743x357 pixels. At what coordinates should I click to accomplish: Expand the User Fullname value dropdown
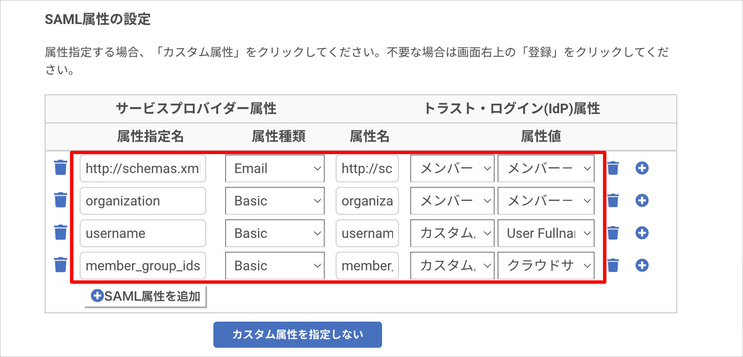(x=546, y=233)
